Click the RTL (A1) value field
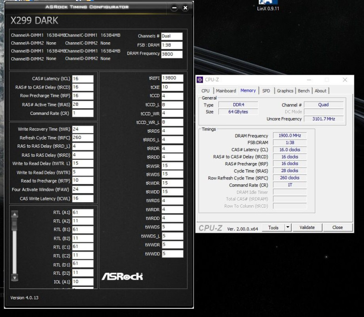364x317 pixels. [83, 213]
